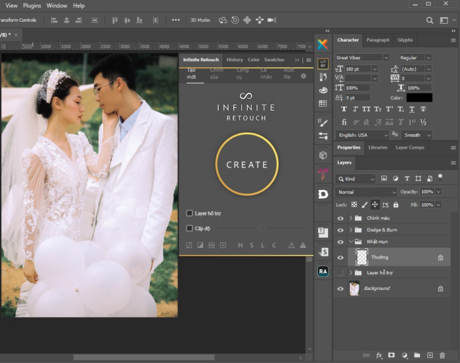
Task: Open the Infinite Retouch RT panel icon
Action: click(323, 64)
